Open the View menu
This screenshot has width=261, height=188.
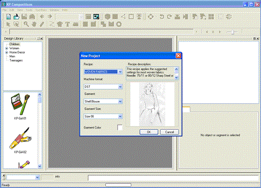pos(20,10)
